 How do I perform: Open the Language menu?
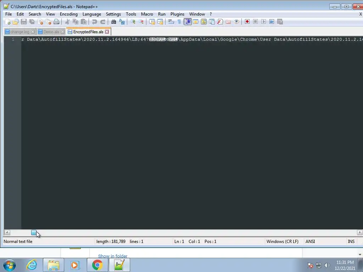(92, 14)
